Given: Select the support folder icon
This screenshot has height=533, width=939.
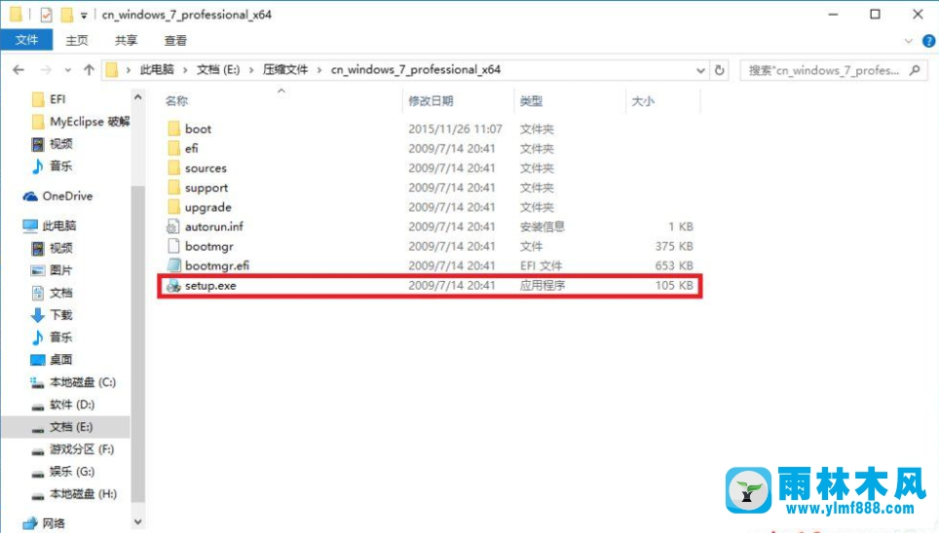Looking at the screenshot, I should (173, 188).
